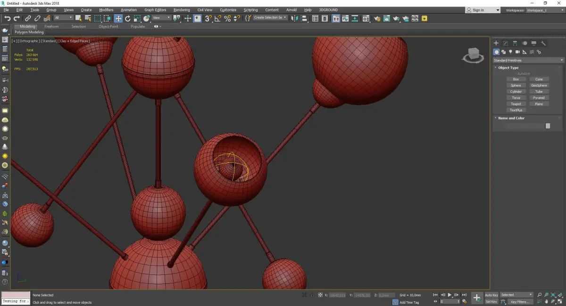Click the Mirror tool icon
The width and height of the screenshot is (566, 306).
click(x=294, y=18)
